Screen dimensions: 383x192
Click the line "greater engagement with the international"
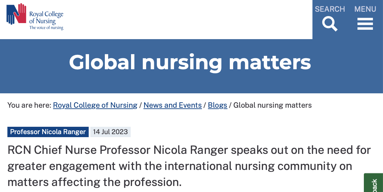click(179, 166)
